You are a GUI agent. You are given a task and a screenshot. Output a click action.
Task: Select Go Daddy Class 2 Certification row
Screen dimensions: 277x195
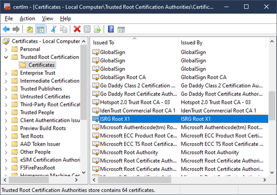(180, 85)
